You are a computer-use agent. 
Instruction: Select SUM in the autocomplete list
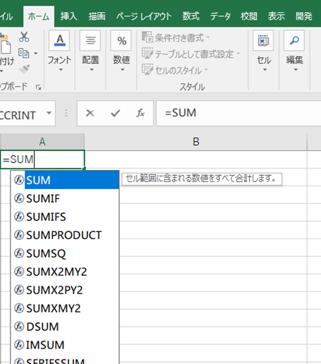tap(65, 180)
